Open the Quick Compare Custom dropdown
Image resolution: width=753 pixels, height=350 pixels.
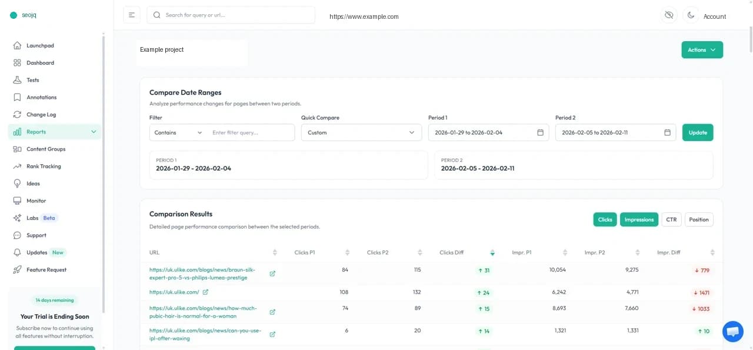361,132
